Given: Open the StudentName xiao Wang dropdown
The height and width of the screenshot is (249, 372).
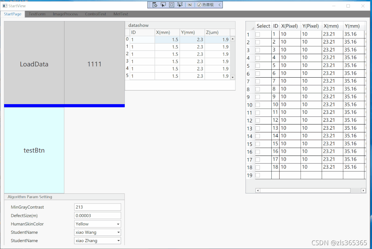Looking at the screenshot, I should 98,232.
